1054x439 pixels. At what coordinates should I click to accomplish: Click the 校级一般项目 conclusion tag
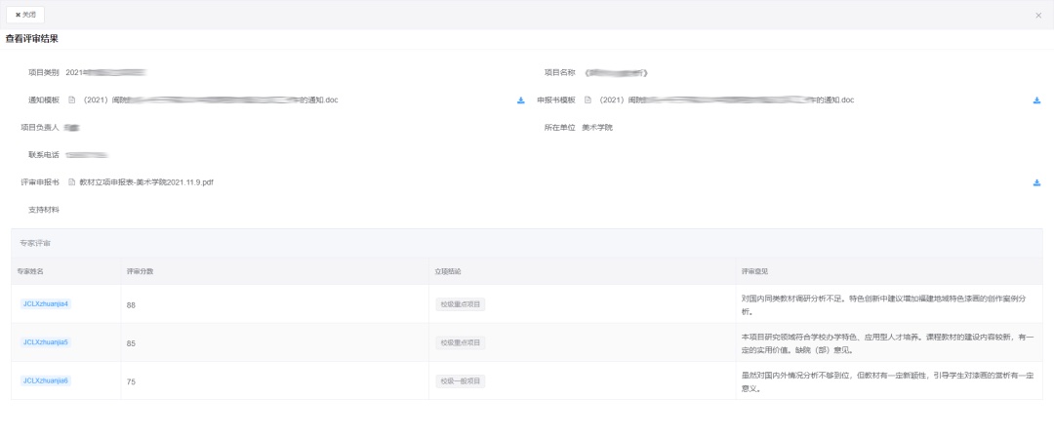[461, 381]
